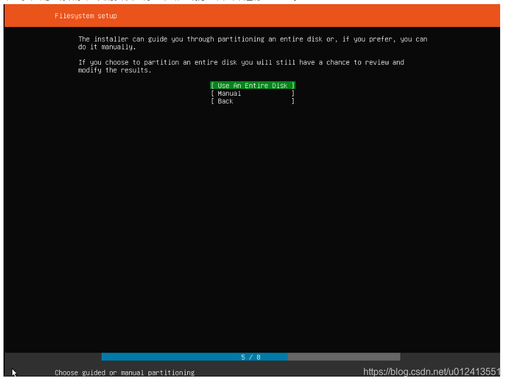Go Back to the previous step

click(x=252, y=101)
